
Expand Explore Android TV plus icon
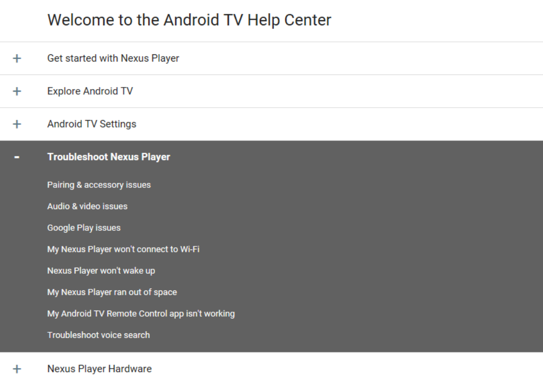(x=17, y=91)
